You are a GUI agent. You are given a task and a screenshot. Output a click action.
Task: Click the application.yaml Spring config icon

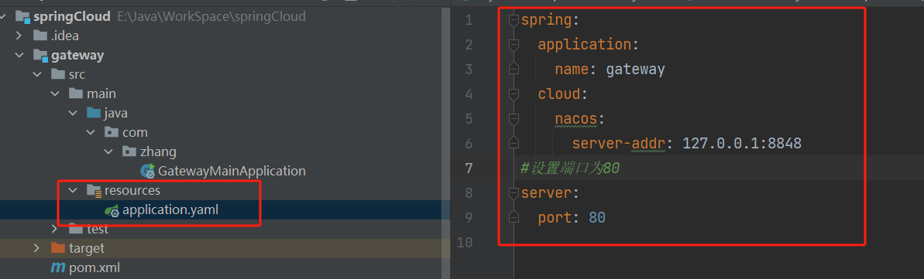click(x=112, y=210)
